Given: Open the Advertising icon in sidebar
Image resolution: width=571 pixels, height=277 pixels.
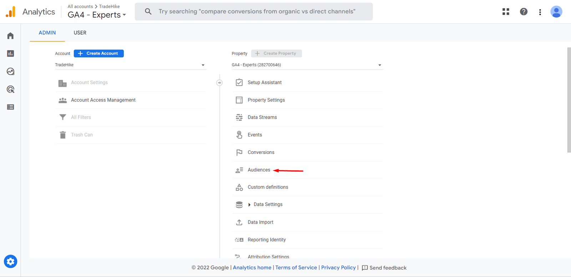Looking at the screenshot, I should point(10,89).
